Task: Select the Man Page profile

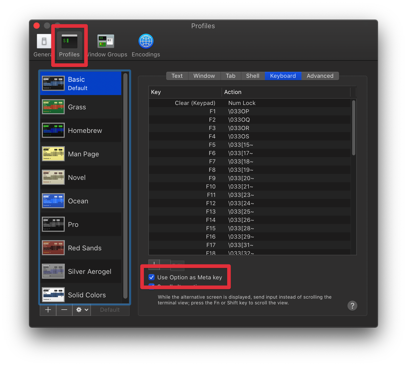Action: (x=81, y=154)
